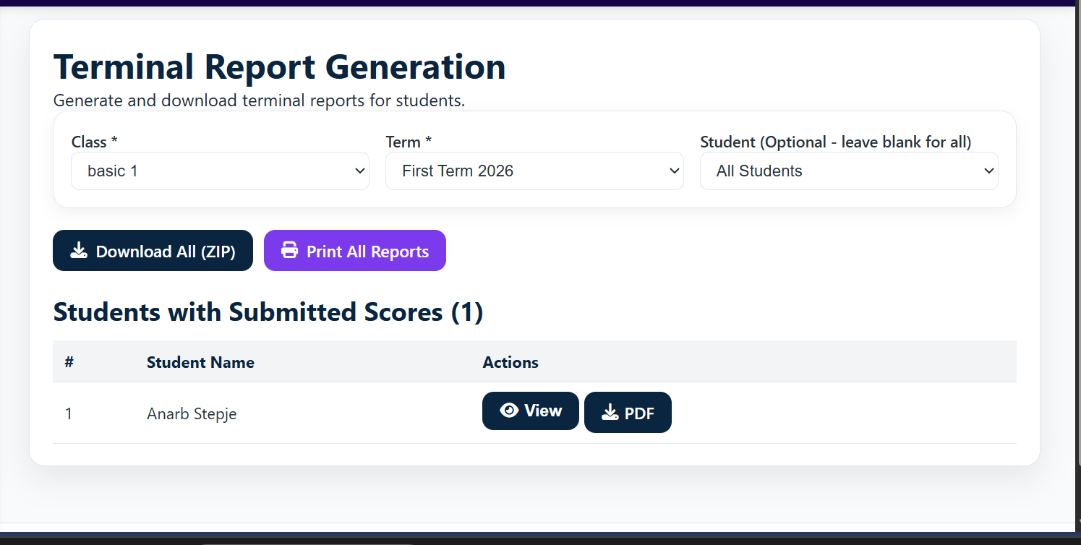Expand the Student selector via its chevron

tap(988, 171)
